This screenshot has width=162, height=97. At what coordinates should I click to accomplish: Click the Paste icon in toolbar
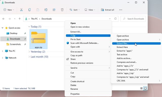click(38, 10)
